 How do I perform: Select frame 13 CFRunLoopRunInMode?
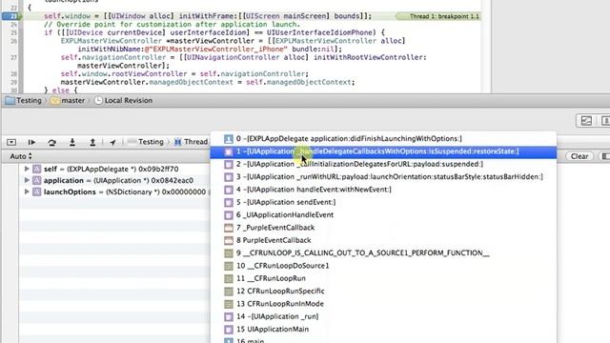click(x=383, y=304)
